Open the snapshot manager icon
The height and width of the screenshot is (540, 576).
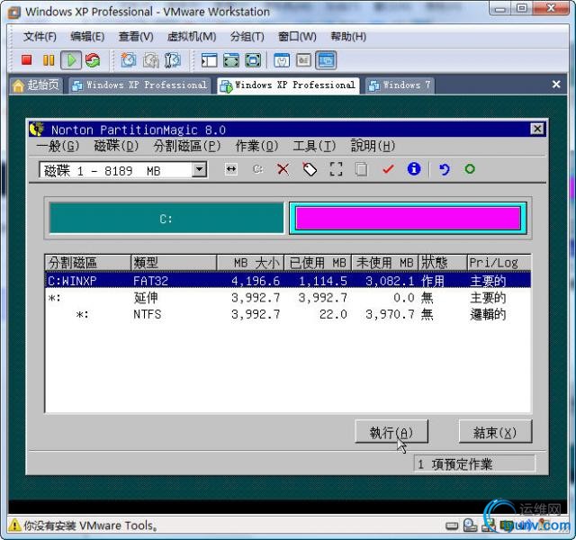click(172, 60)
